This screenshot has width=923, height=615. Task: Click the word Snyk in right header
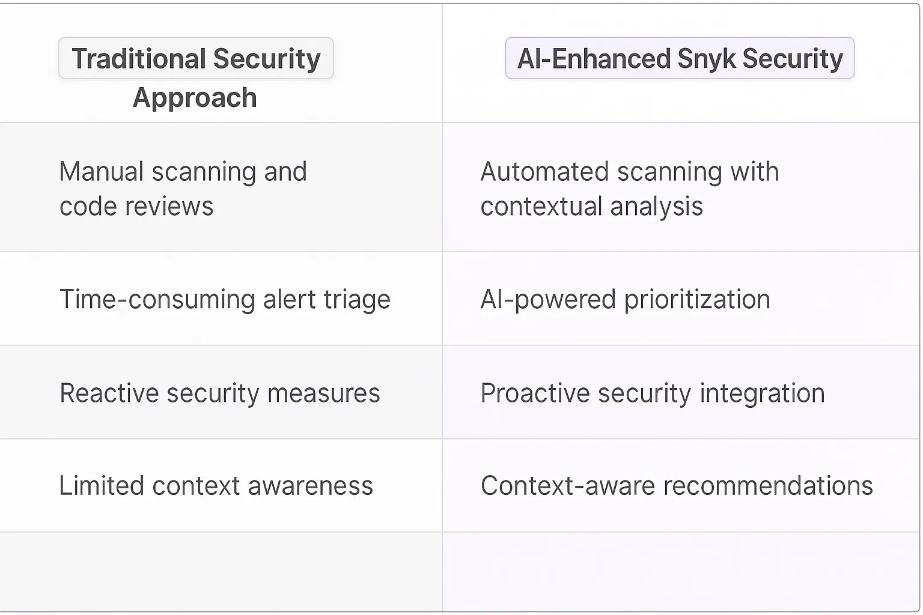(706, 58)
